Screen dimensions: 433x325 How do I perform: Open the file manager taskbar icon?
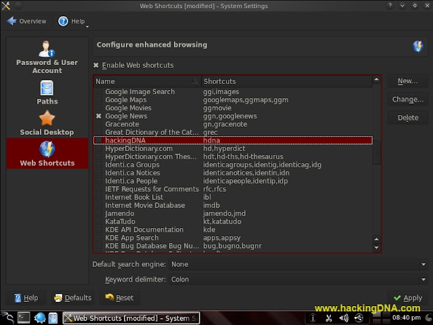[x=53, y=318]
